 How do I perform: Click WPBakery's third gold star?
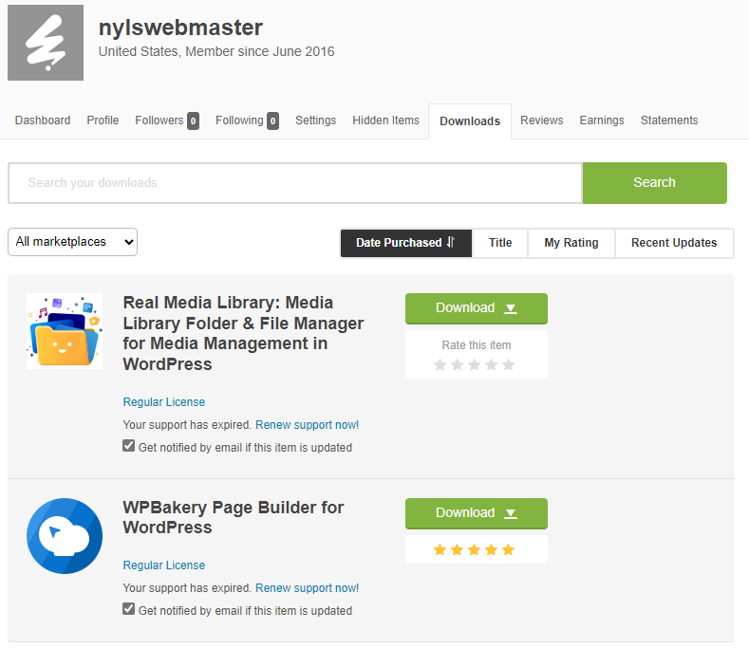click(475, 549)
